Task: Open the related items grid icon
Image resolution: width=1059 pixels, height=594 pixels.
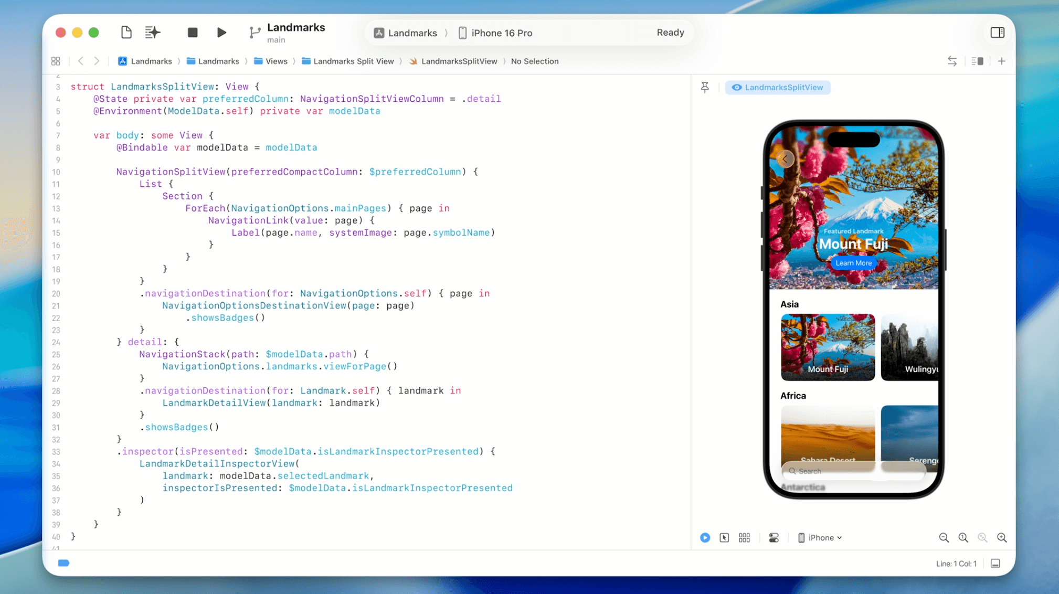Action: click(x=56, y=61)
